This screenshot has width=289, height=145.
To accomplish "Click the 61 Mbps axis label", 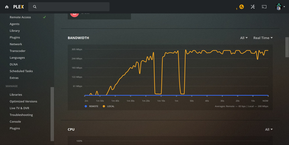I will 78,86.
